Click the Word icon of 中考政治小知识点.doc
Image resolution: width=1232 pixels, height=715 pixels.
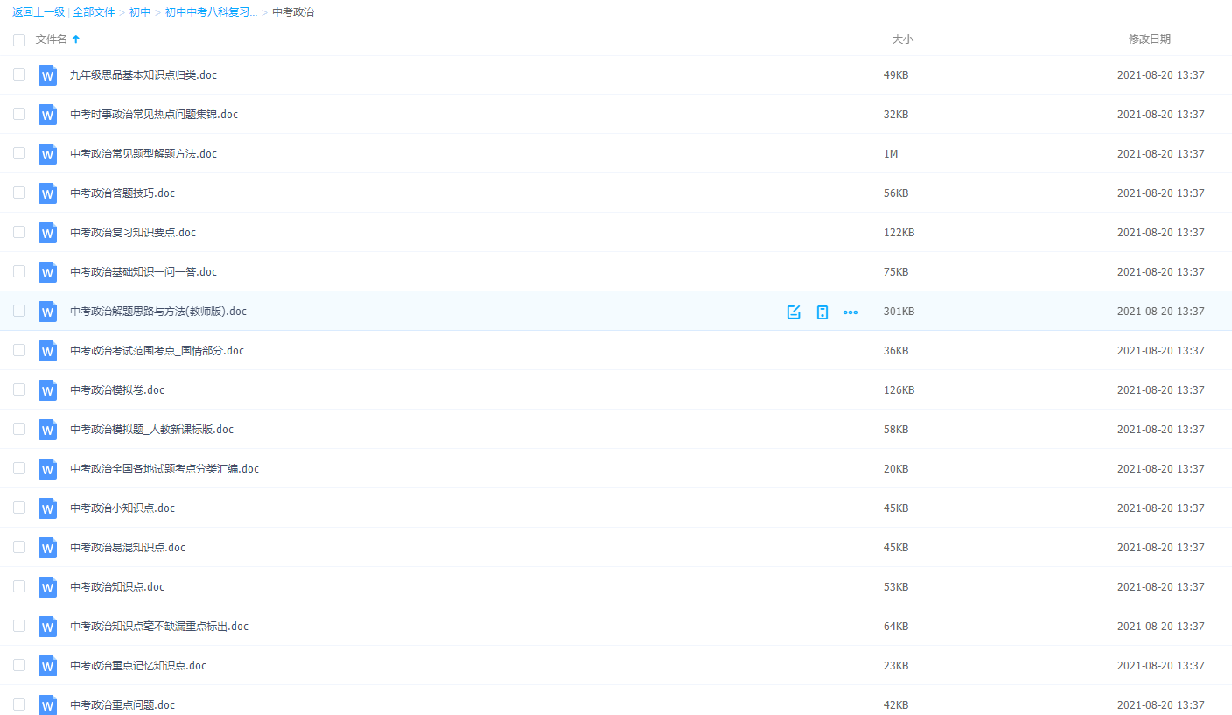click(47, 508)
